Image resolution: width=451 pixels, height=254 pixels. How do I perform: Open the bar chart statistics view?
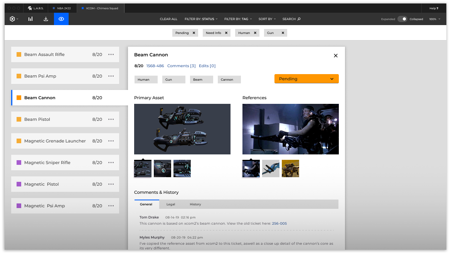(x=30, y=19)
